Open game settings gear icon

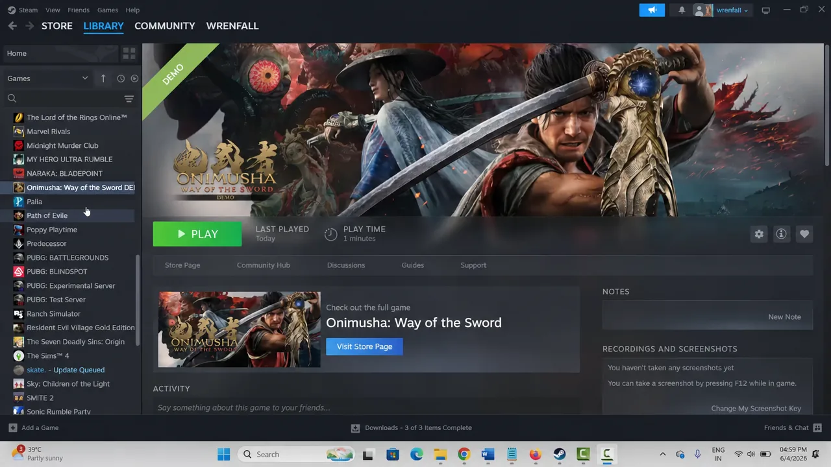(759, 234)
